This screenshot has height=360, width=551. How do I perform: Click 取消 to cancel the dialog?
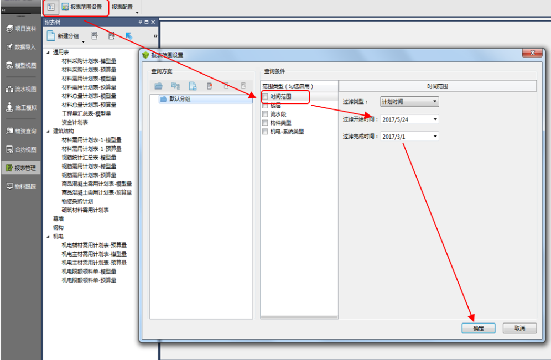click(x=519, y=328)
